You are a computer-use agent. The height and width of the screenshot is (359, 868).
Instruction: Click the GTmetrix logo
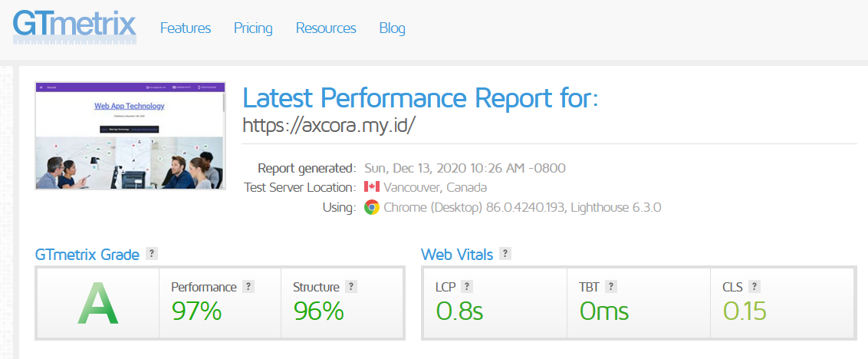point(74,26)
